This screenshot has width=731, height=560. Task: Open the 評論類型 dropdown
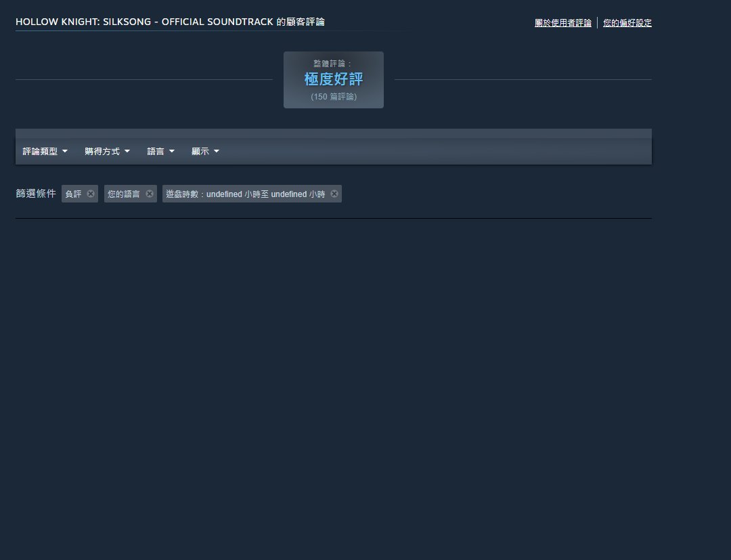coord(45,151)
